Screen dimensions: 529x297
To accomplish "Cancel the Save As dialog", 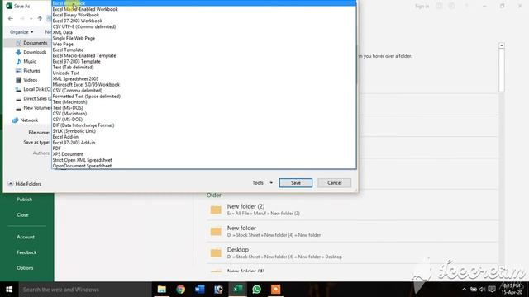I will [x=334, y=183].
